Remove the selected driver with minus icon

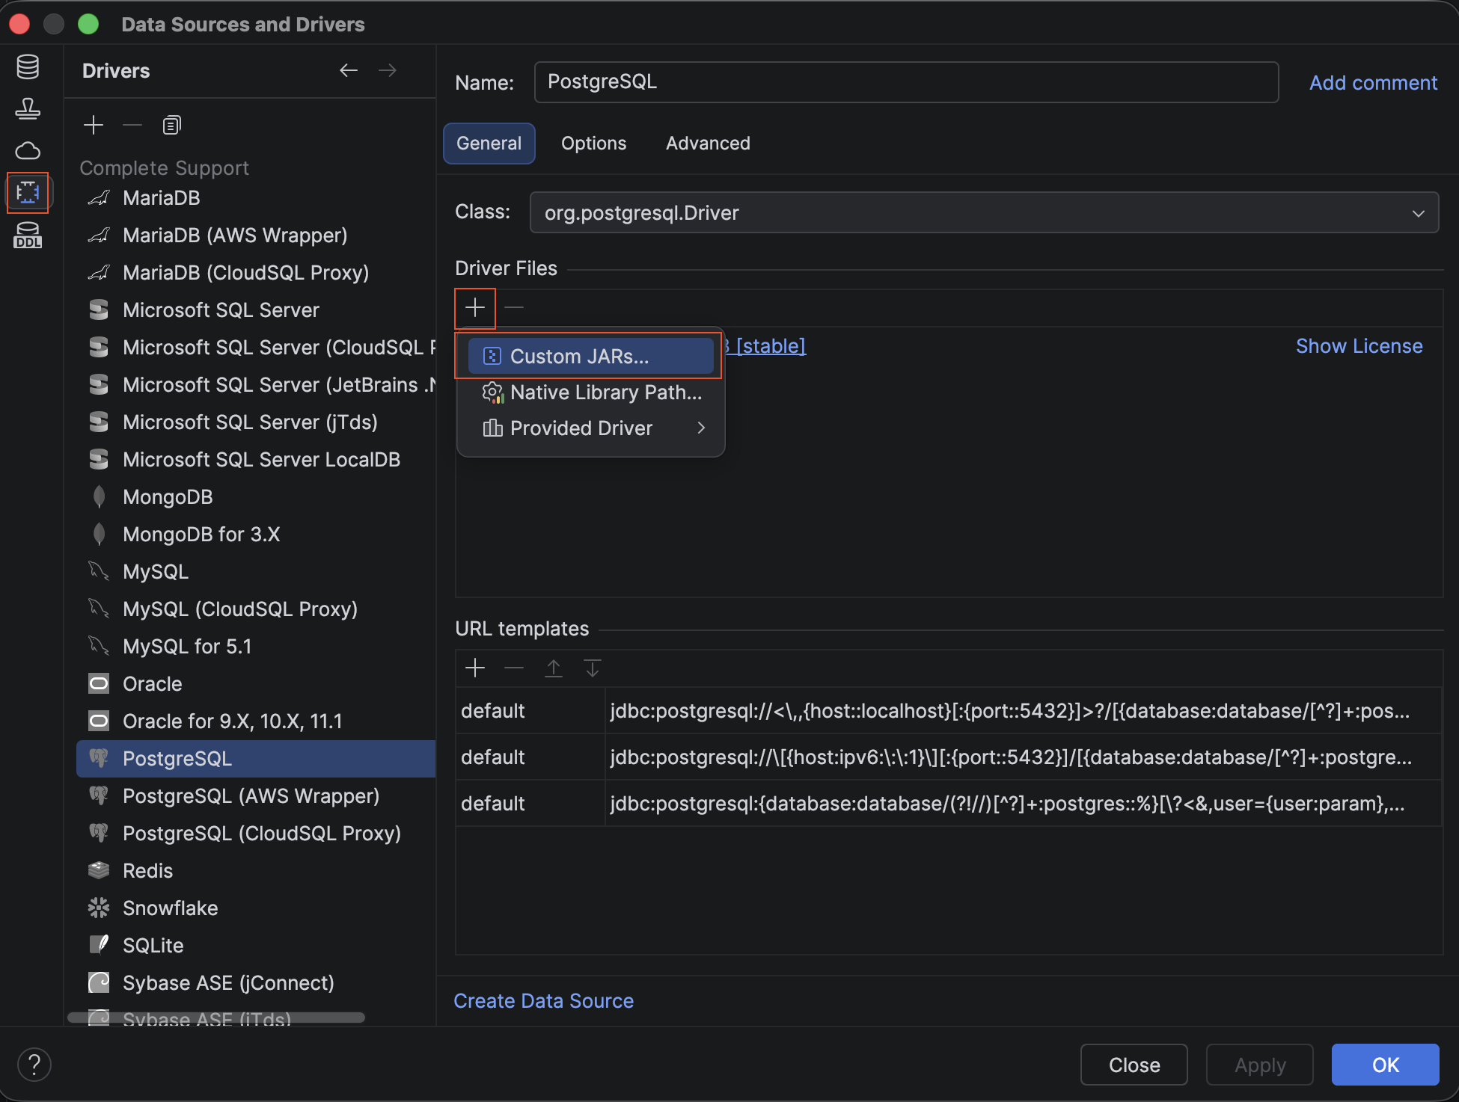click(x=132, y=125)
